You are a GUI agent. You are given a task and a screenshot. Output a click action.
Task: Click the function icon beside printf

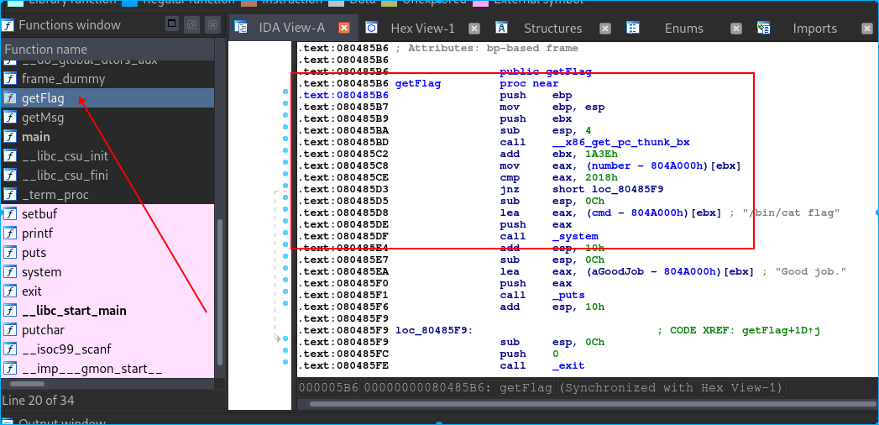(x=9, y=233)
